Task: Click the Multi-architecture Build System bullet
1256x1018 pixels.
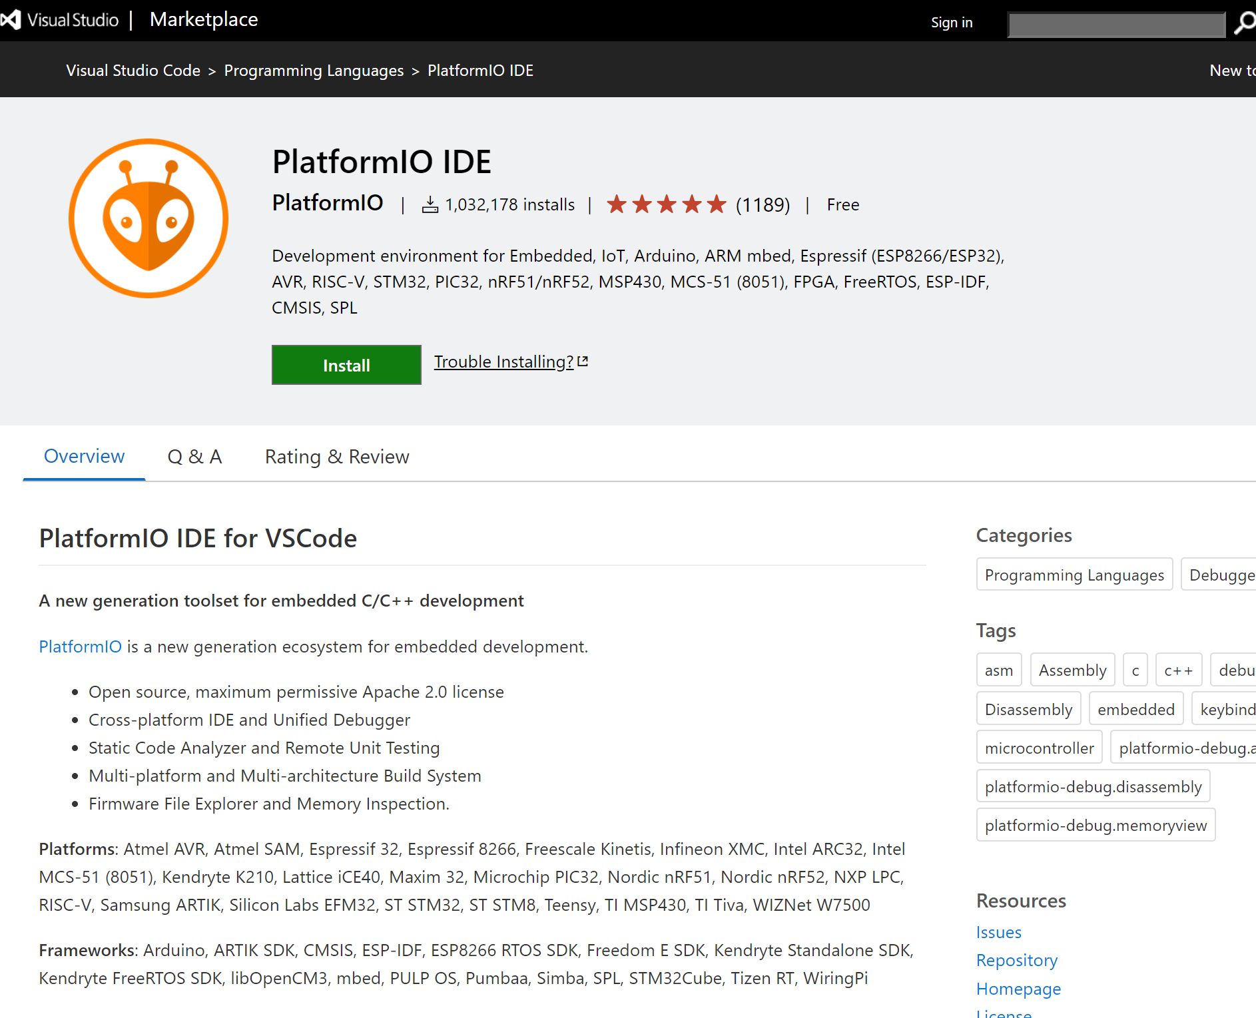Action: [x=285, y=776]
